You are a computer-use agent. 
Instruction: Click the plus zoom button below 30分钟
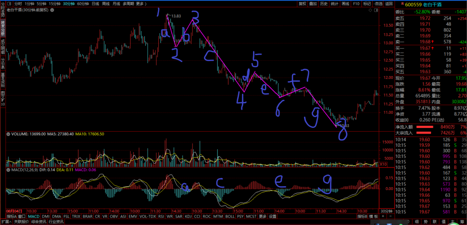click(x=383, y=217)
